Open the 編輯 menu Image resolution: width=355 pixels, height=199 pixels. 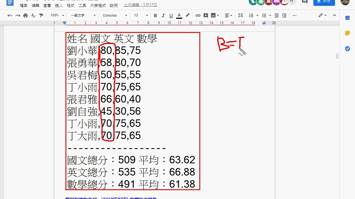coord(35,5)
